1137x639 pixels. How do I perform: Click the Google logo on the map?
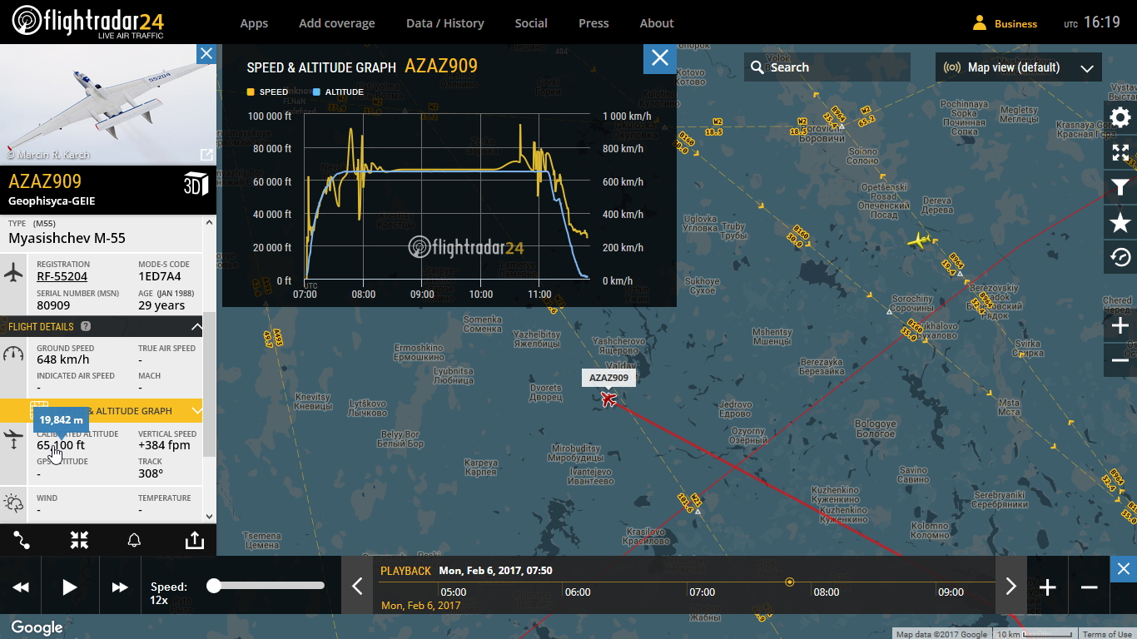[x=37, y=627]
